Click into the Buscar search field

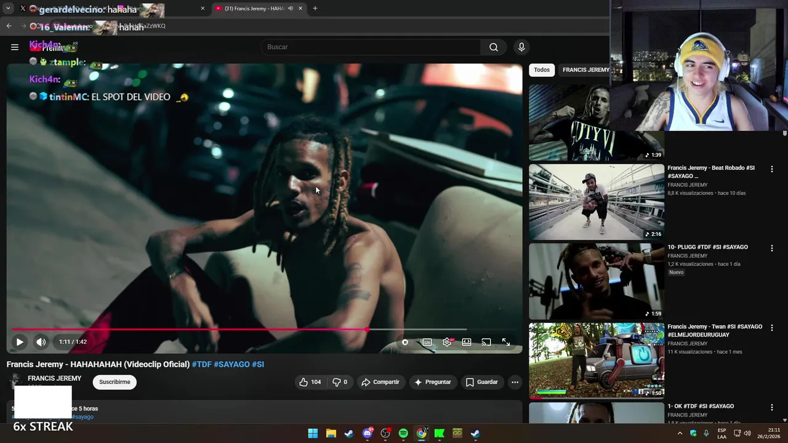click(371, 47)
